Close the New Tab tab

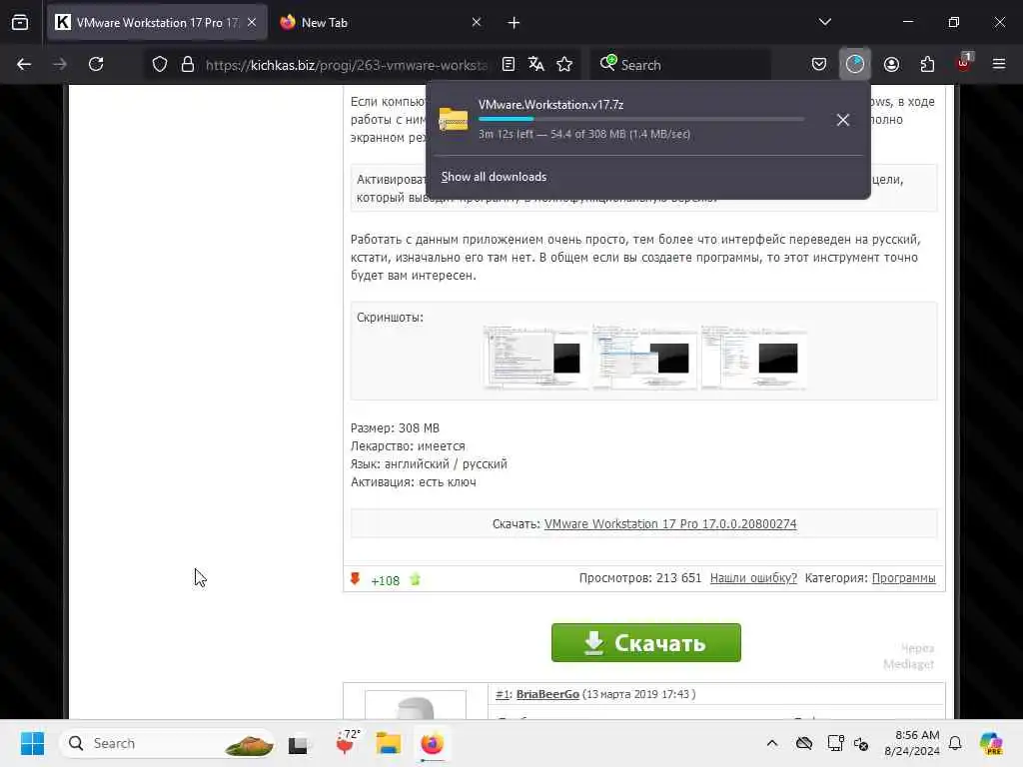click(x=477, y=22)
